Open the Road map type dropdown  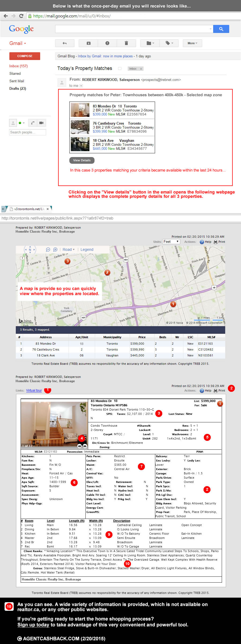69,250
